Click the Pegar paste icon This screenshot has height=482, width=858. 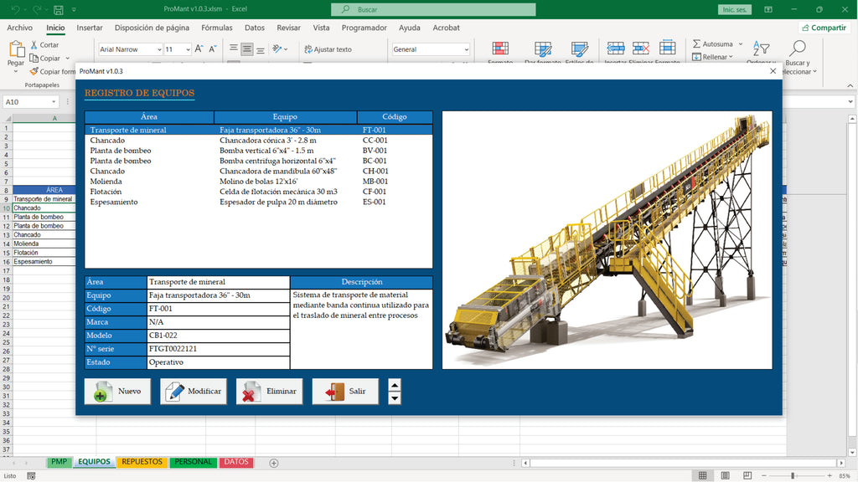coord(17,49)
